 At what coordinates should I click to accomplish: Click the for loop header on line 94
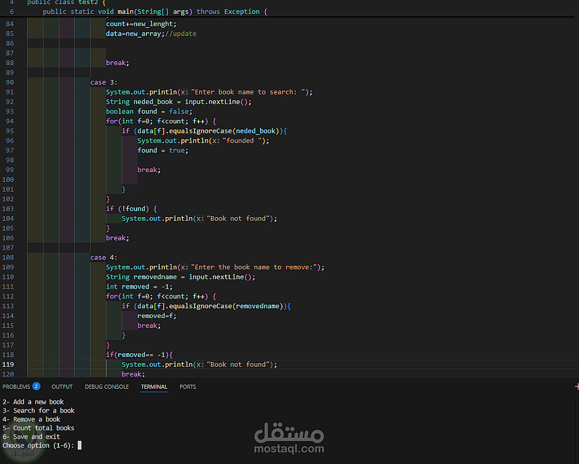coord(161,121)
